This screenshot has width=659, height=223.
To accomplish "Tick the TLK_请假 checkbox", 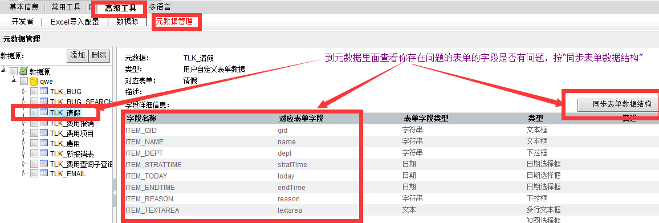I will (34, 112).
